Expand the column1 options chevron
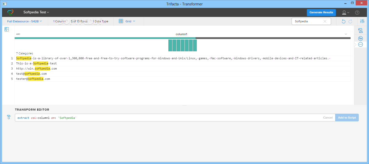 pyautogui.click(x=346, y=34)
